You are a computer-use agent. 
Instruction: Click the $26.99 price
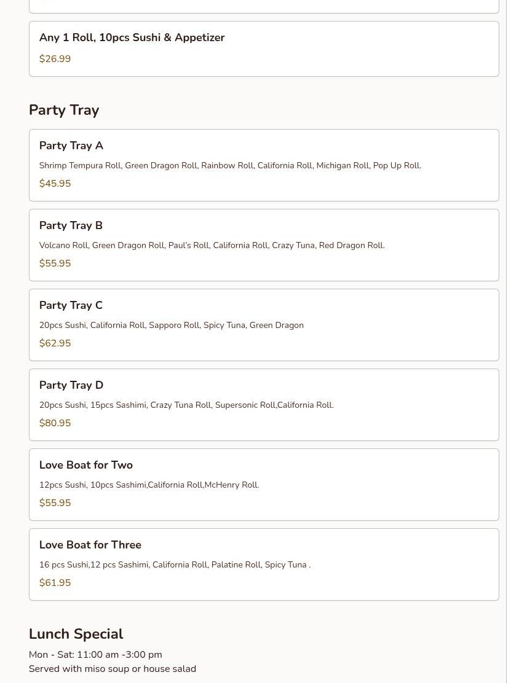(55, 59)
